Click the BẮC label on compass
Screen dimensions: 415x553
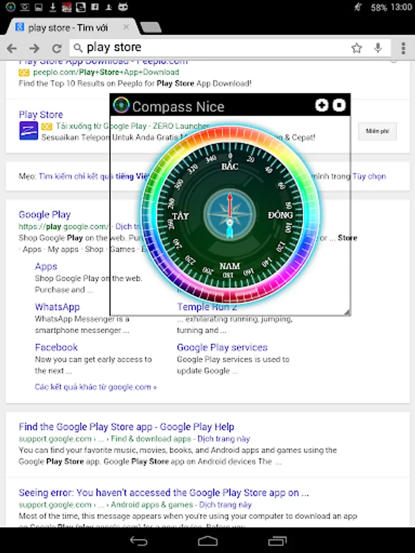click(x=230, y=166)
